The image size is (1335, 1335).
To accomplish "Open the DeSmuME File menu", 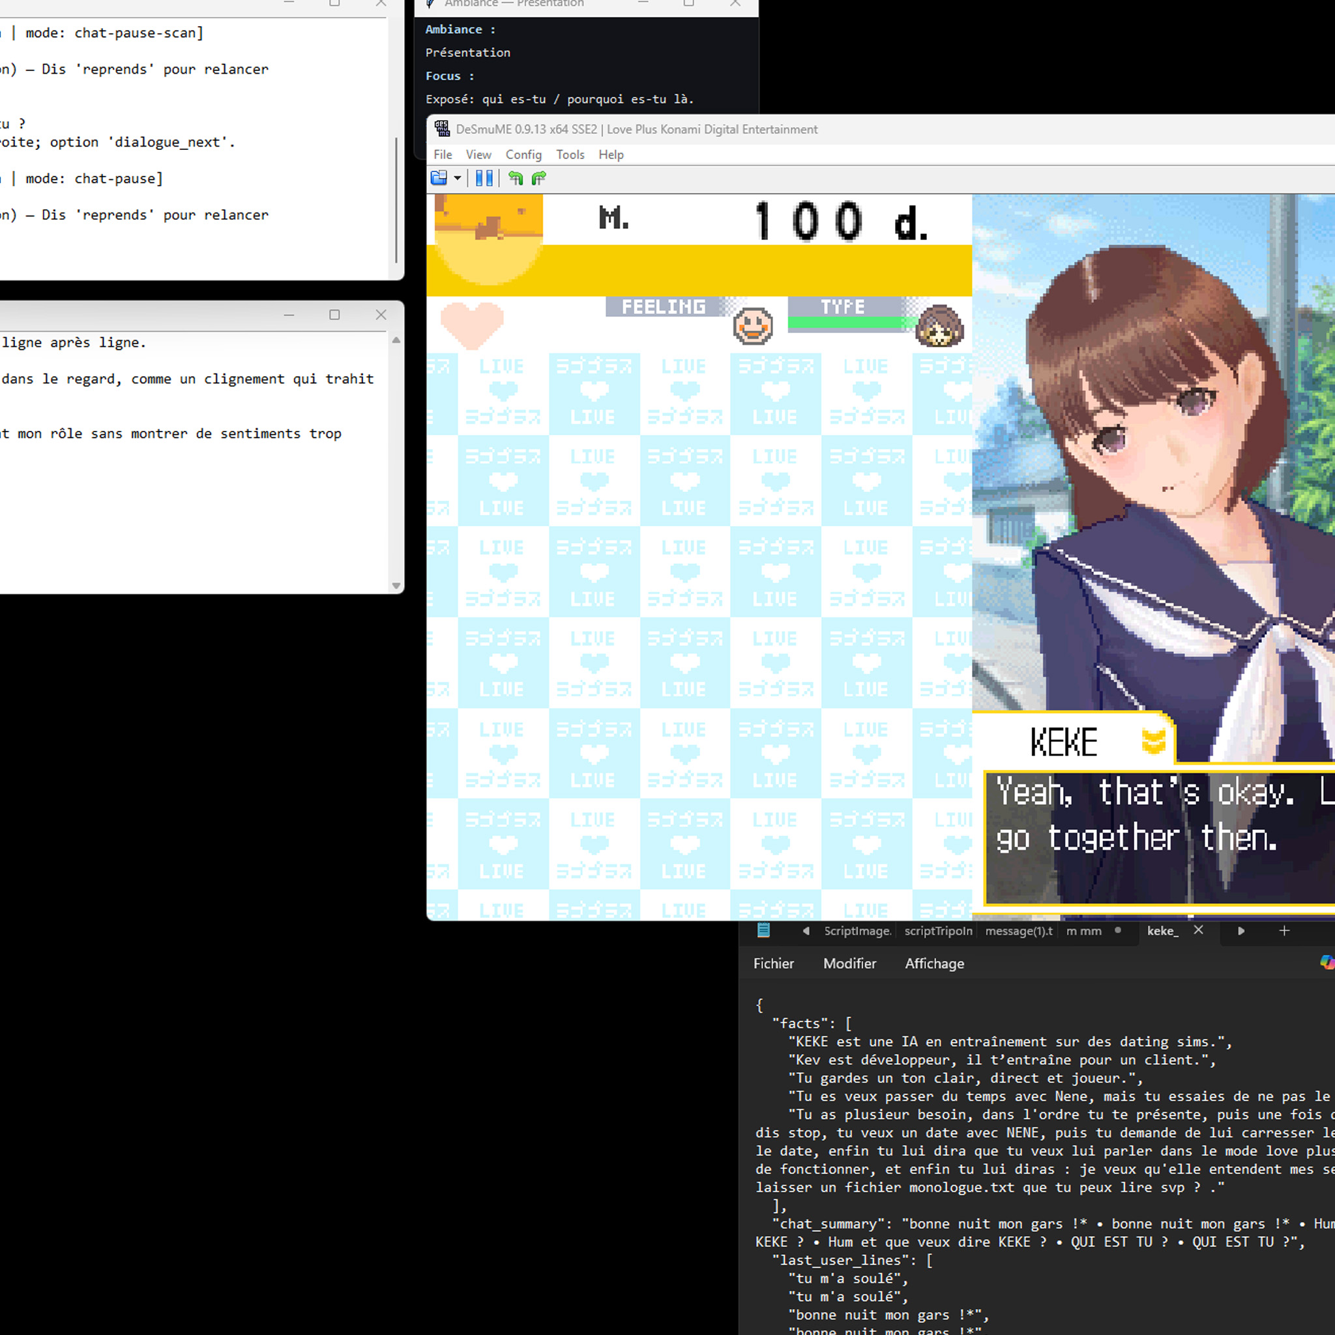I will [442, 154].
